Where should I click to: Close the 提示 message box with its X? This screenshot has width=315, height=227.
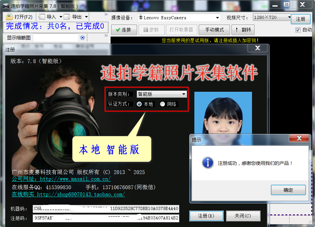(x=299, y=138)
